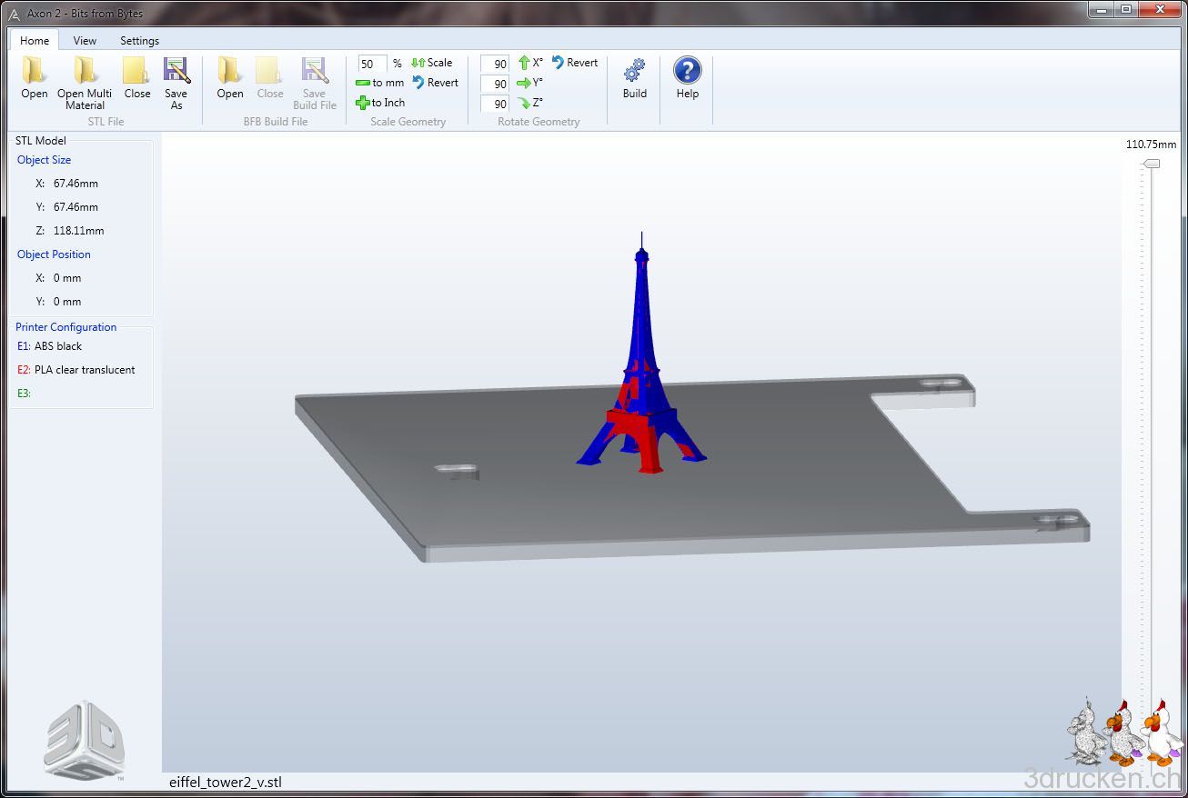
Task: Convert the model units to Inch
Action: tap(380, 103)
